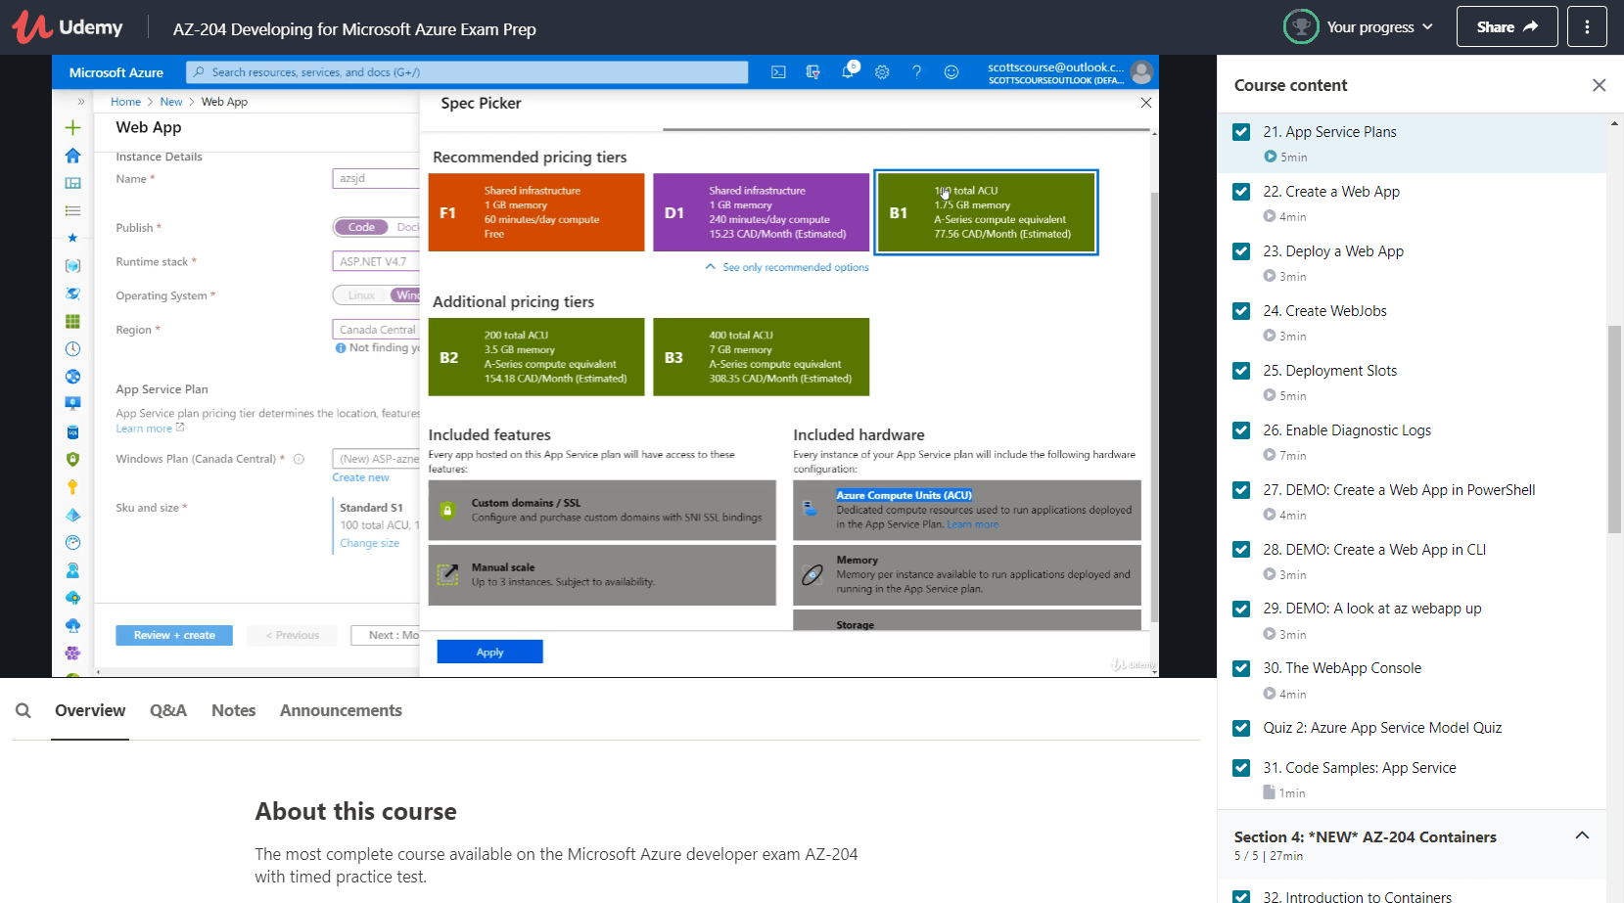This screenshot has width=1624, height=903.
Task: Click Create new plan link
Action: click(360, 477)
